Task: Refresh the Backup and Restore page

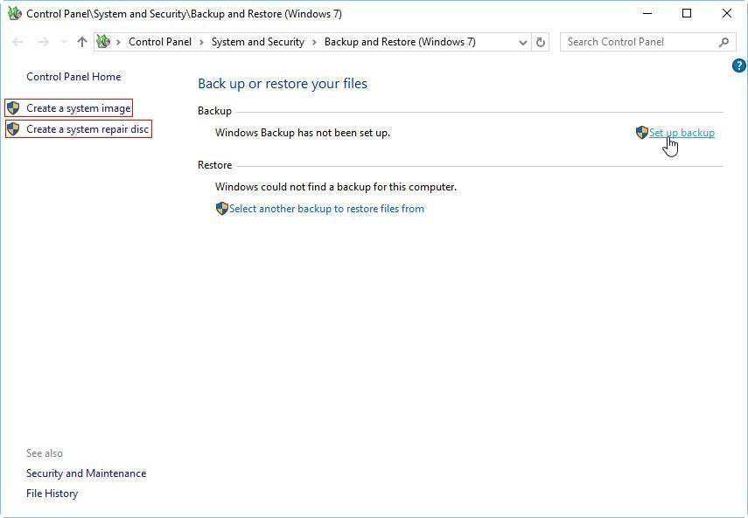Action: [x=540, y=43]
